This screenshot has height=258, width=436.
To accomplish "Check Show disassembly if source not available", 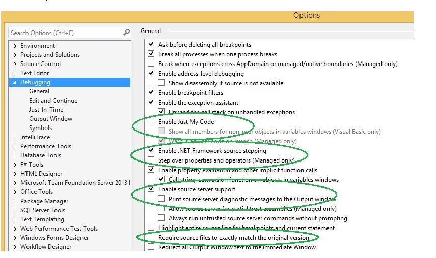I will click(x=161, y=83).
